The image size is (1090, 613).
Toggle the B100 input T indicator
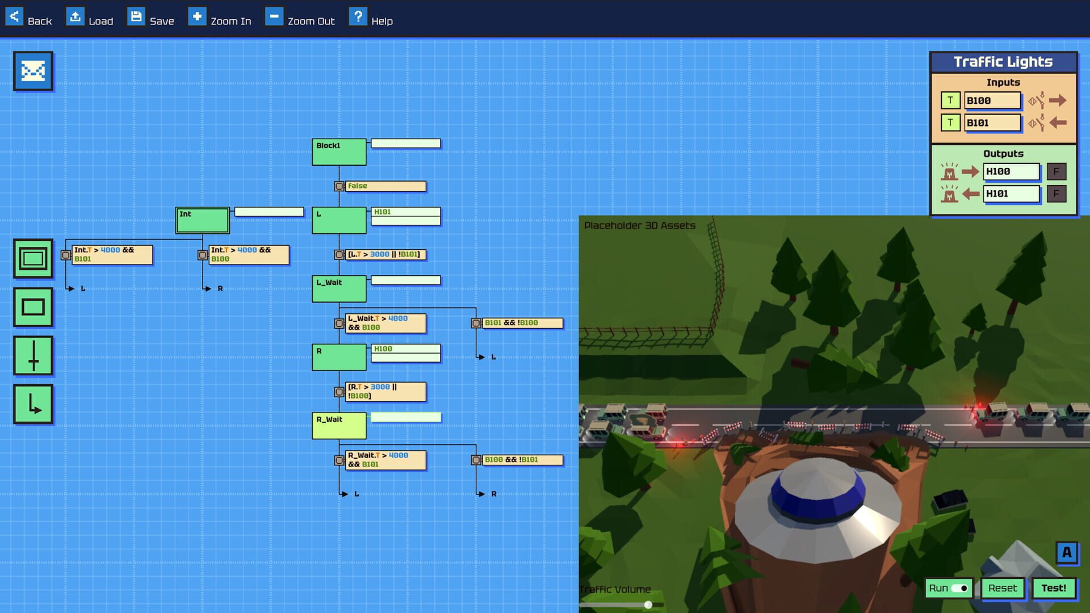[x=950, y=100]
